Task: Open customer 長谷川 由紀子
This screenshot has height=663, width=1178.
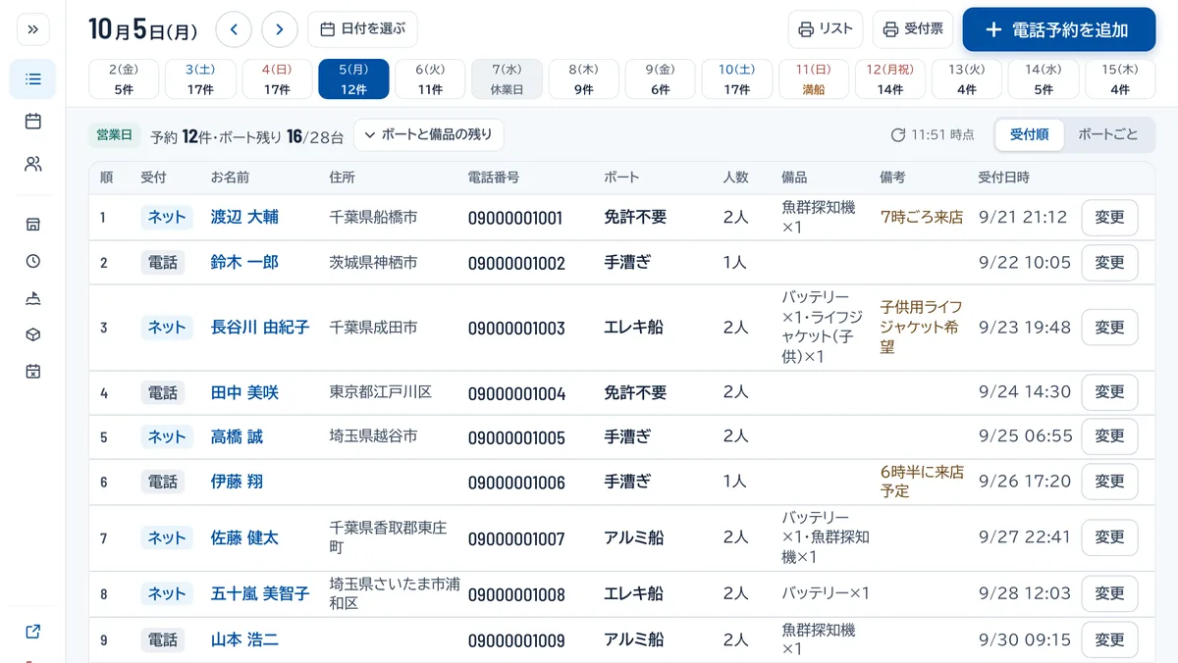Action: point(260,327)
